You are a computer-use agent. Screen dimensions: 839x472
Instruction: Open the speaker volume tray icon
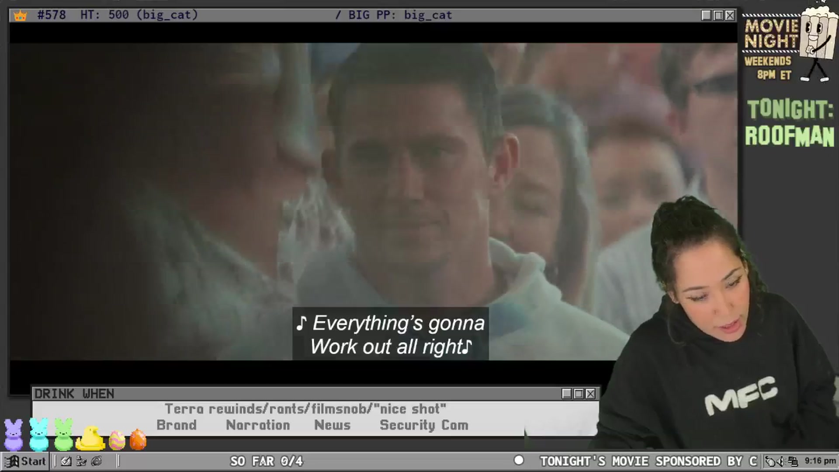[x=781, y=461]
